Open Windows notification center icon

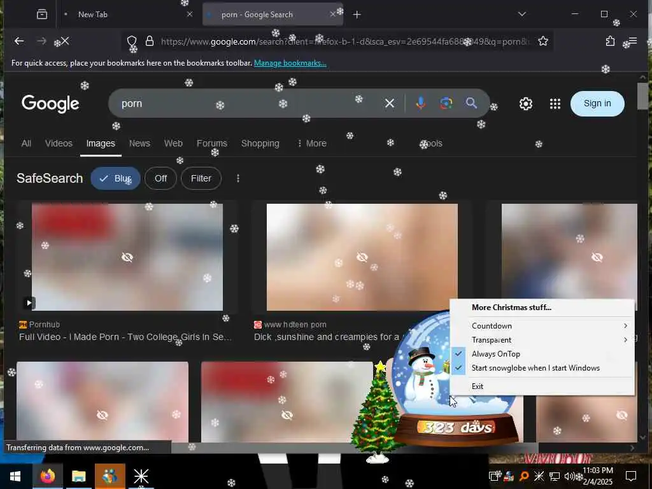pos(631,476)
